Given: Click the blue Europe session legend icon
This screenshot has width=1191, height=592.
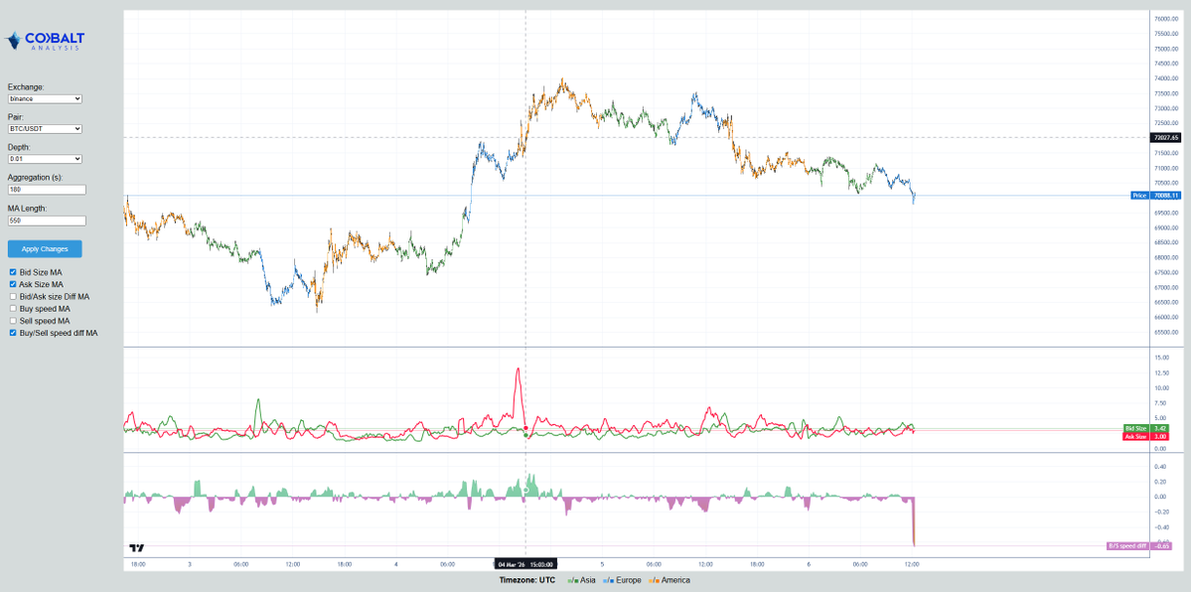Looking at the screenshot, I should [610, 580].
